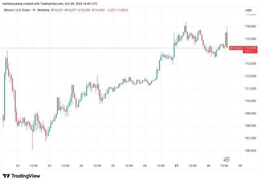
Task: Click the 116,000 price axis label
Action: pos(251,26)
